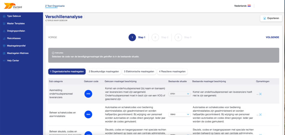The height and width of the screenshot is (135, 285).
Task: Click step 1 circle
Action: point(132,37)
